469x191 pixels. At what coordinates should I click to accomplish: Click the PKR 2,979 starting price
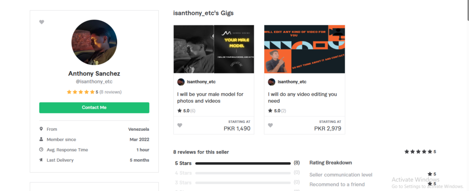[327, 129]
